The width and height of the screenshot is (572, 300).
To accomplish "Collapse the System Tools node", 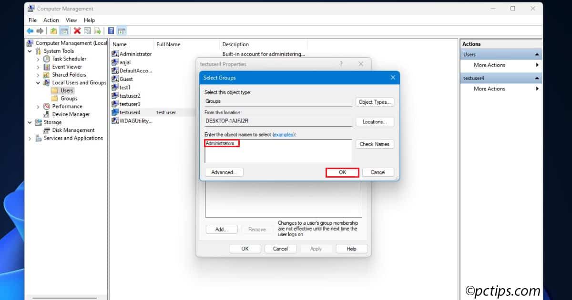I will pyautogui.click(x=30, y=51).
